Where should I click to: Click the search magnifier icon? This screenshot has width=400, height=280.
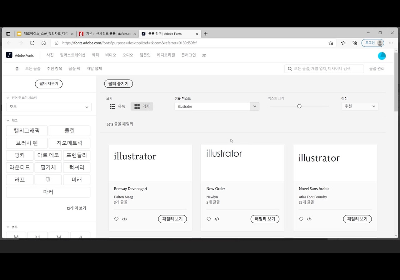(x=290, y=69)
